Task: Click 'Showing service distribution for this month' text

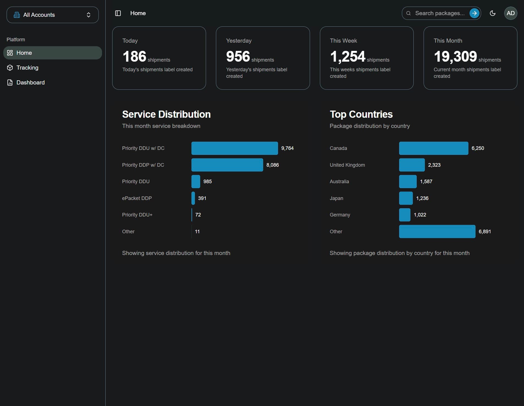Action: pyautogui.click(x=176, y=253)
